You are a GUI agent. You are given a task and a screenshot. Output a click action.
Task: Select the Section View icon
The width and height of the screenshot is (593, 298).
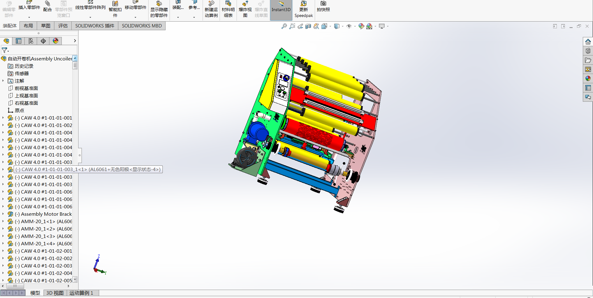[x=308, y=27]
